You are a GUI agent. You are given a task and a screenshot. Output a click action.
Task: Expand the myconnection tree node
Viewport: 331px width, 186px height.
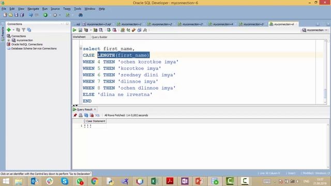(x=9, y=40)
